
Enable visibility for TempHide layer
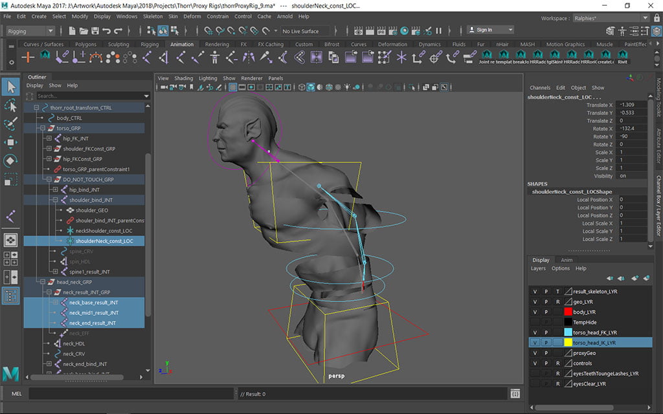(x=535, y=322)
